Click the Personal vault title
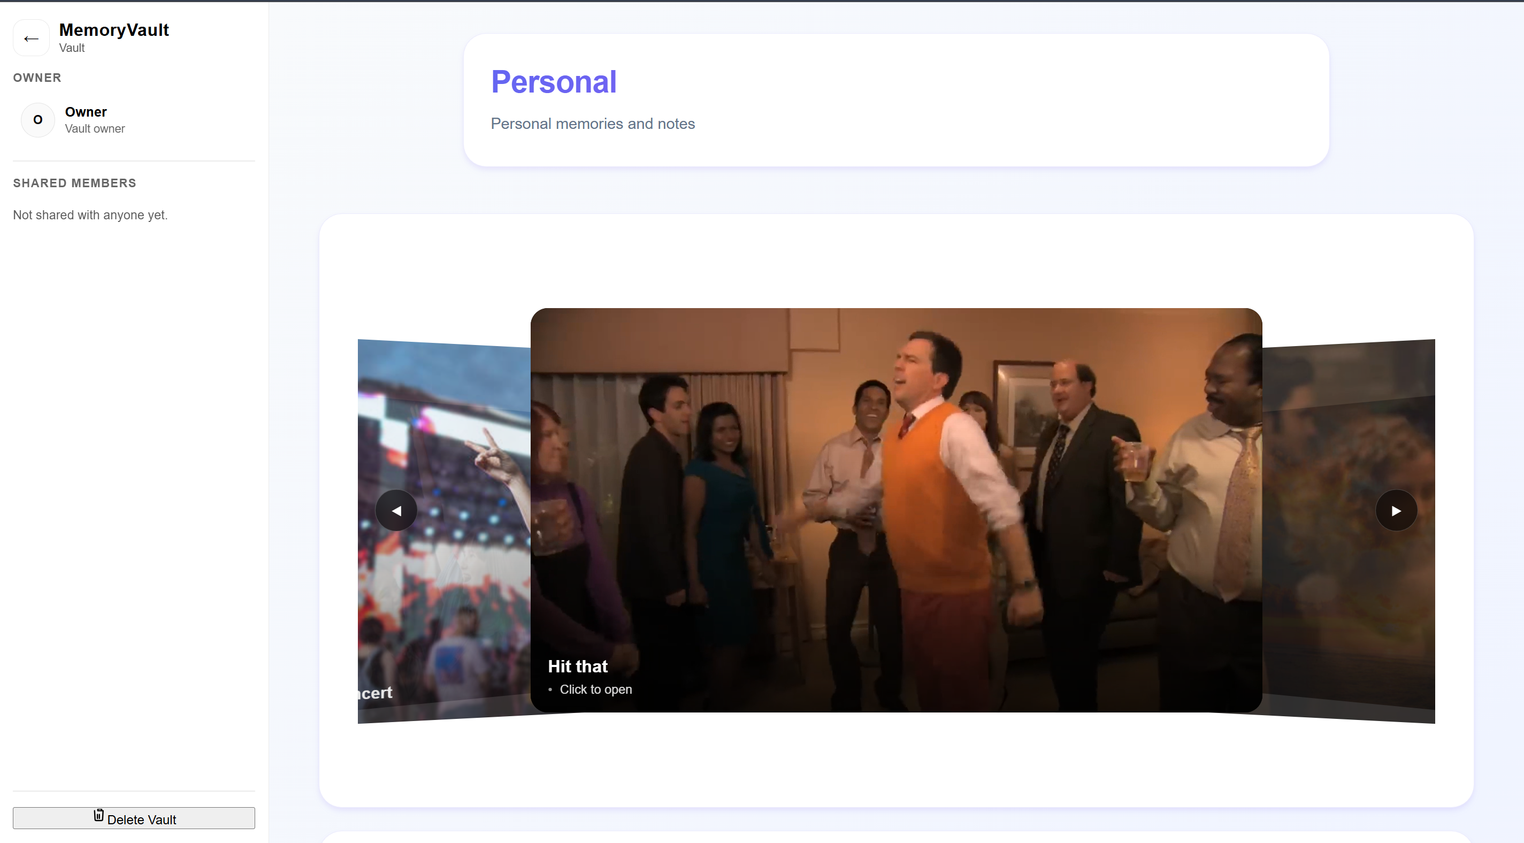Screen dimensions: 1524x843 [553, 82]
